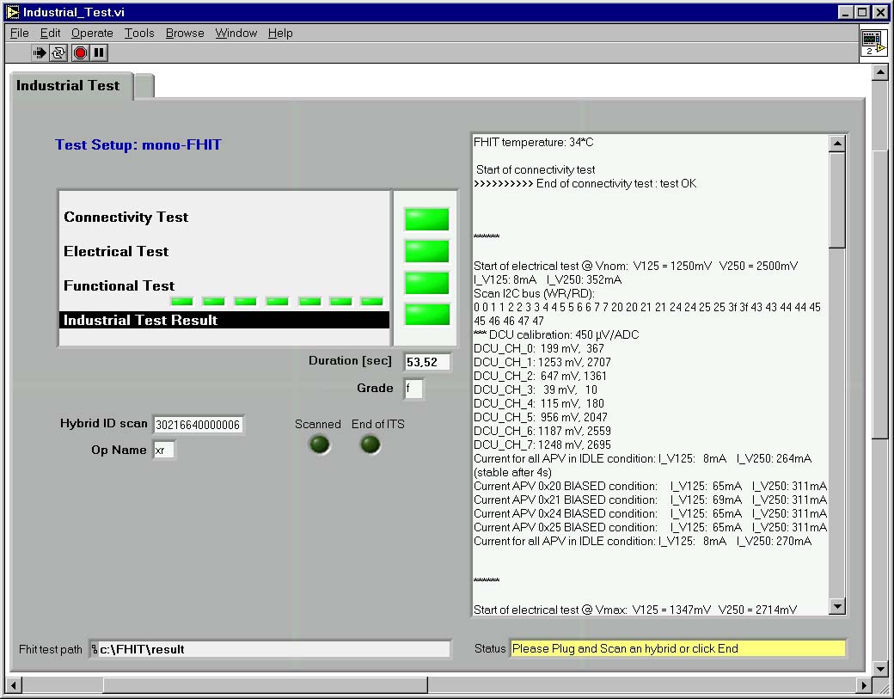Click the Industrial Test Result LED
The height and width of the screenshot is (699, 894).
click(426, 314)
